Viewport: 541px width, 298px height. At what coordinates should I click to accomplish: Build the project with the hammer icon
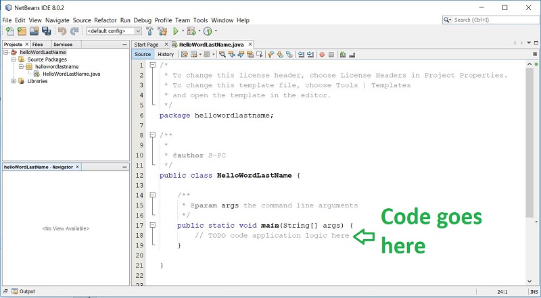pos(149,31)
